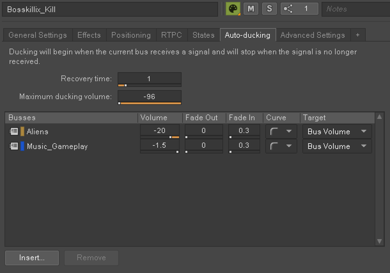This screenshot has height=273, width=390.
Task: Mute the Bosskillix_Kill bus
Action: pos(251,9)
